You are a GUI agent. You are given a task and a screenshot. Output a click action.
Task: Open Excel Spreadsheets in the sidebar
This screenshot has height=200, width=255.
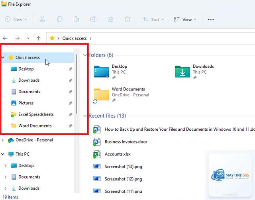tap(36, 114)
